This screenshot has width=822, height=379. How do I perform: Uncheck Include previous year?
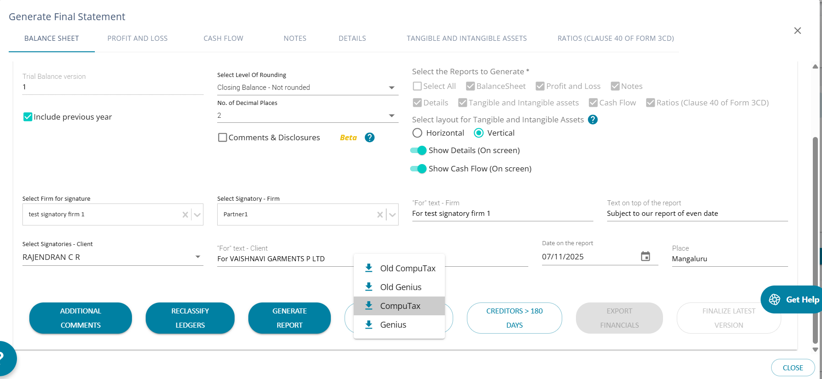(28, 117)
